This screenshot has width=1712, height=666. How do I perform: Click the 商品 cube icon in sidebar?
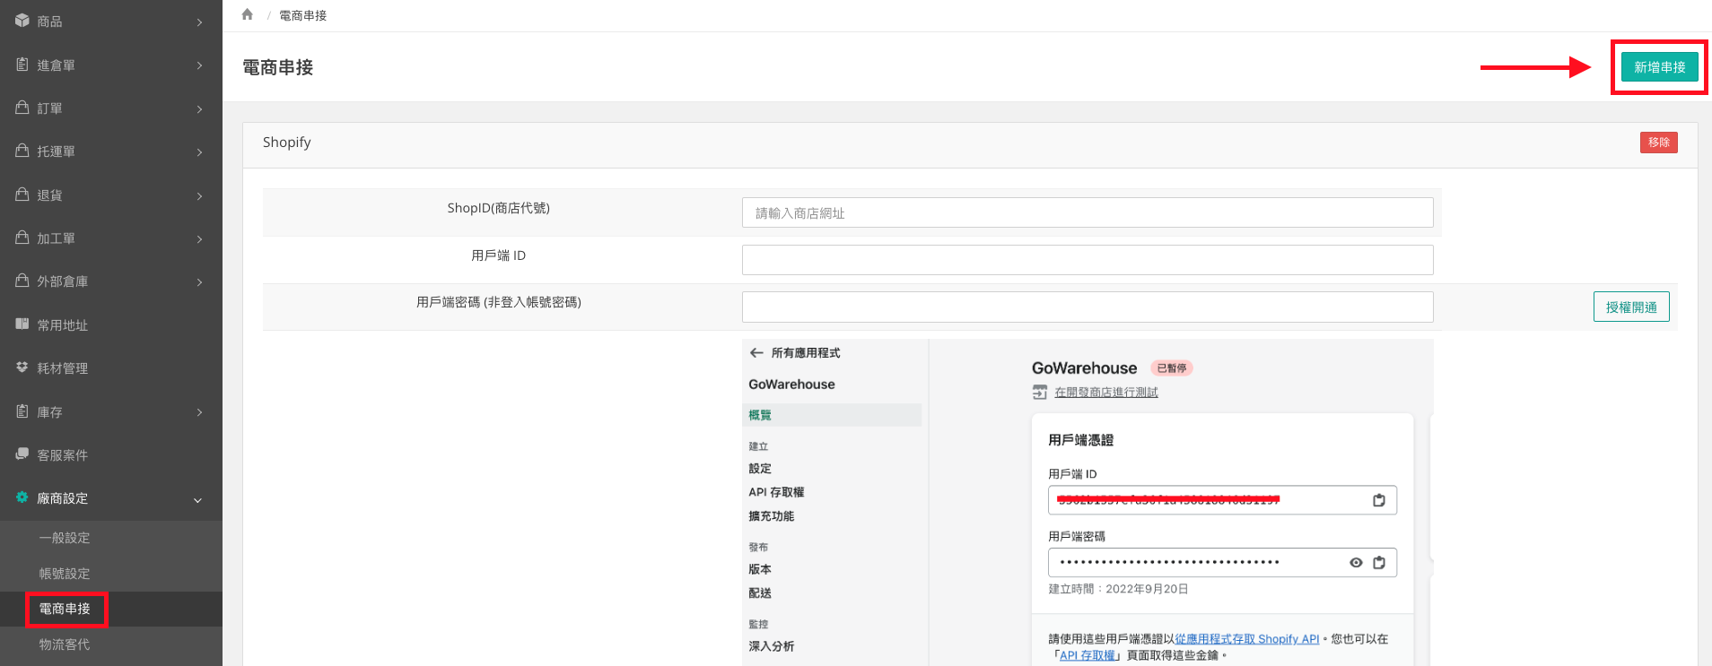[22, 21]
